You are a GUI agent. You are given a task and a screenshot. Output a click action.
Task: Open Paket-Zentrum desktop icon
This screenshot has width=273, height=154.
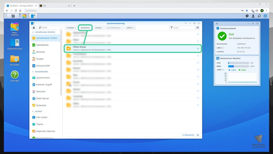click(x=15, y=29)
